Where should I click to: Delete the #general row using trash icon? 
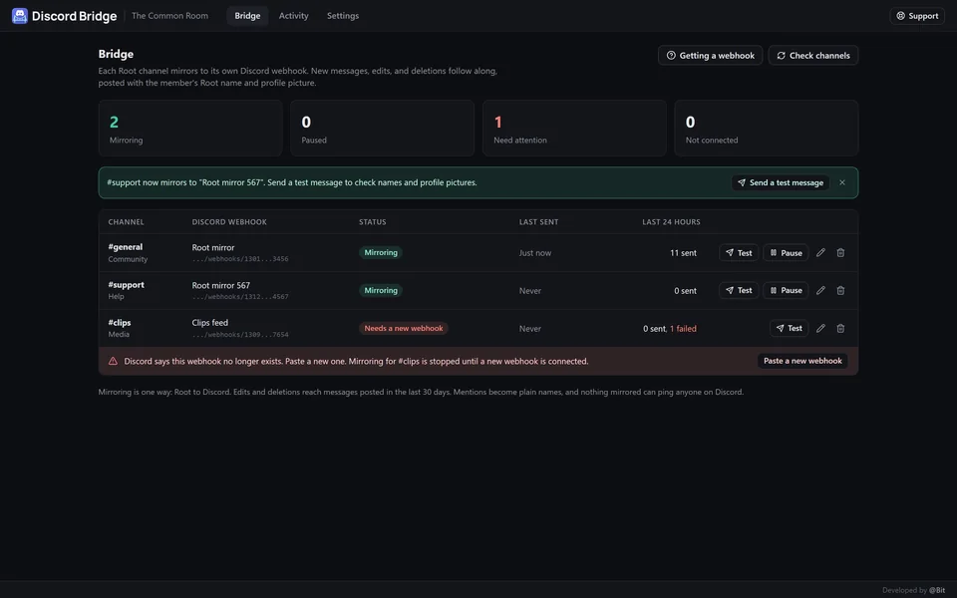pos(840,252)
